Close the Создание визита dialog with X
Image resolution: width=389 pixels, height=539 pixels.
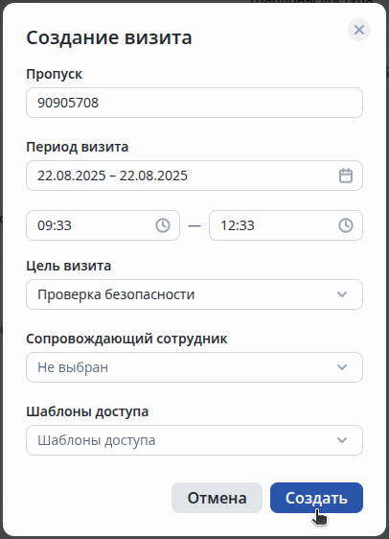(358, 30)
